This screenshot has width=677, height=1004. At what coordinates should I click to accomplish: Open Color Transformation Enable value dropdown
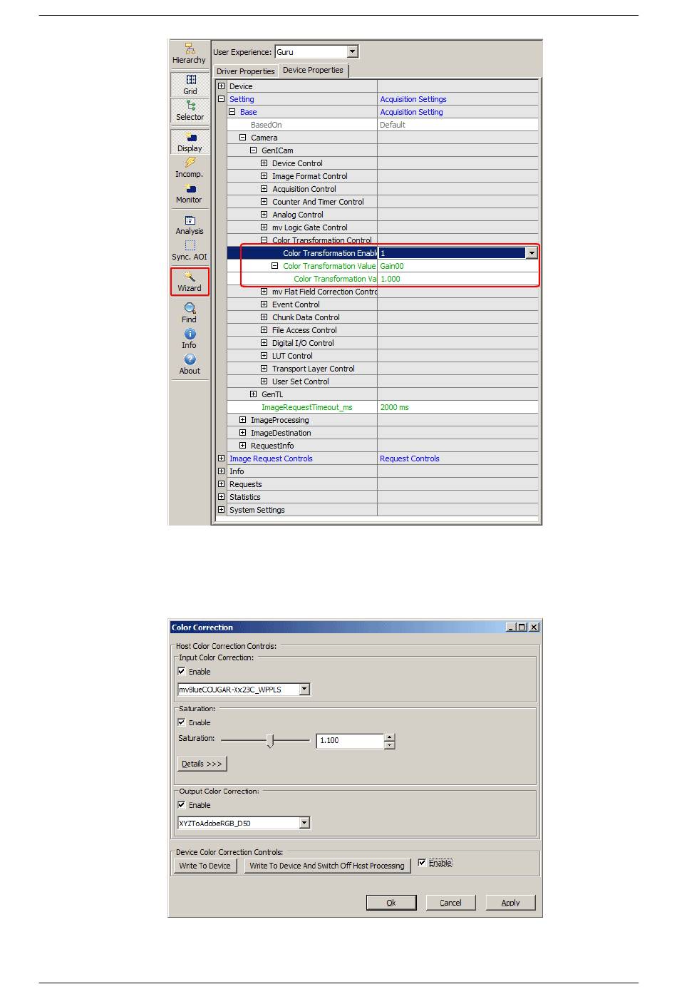532,253
